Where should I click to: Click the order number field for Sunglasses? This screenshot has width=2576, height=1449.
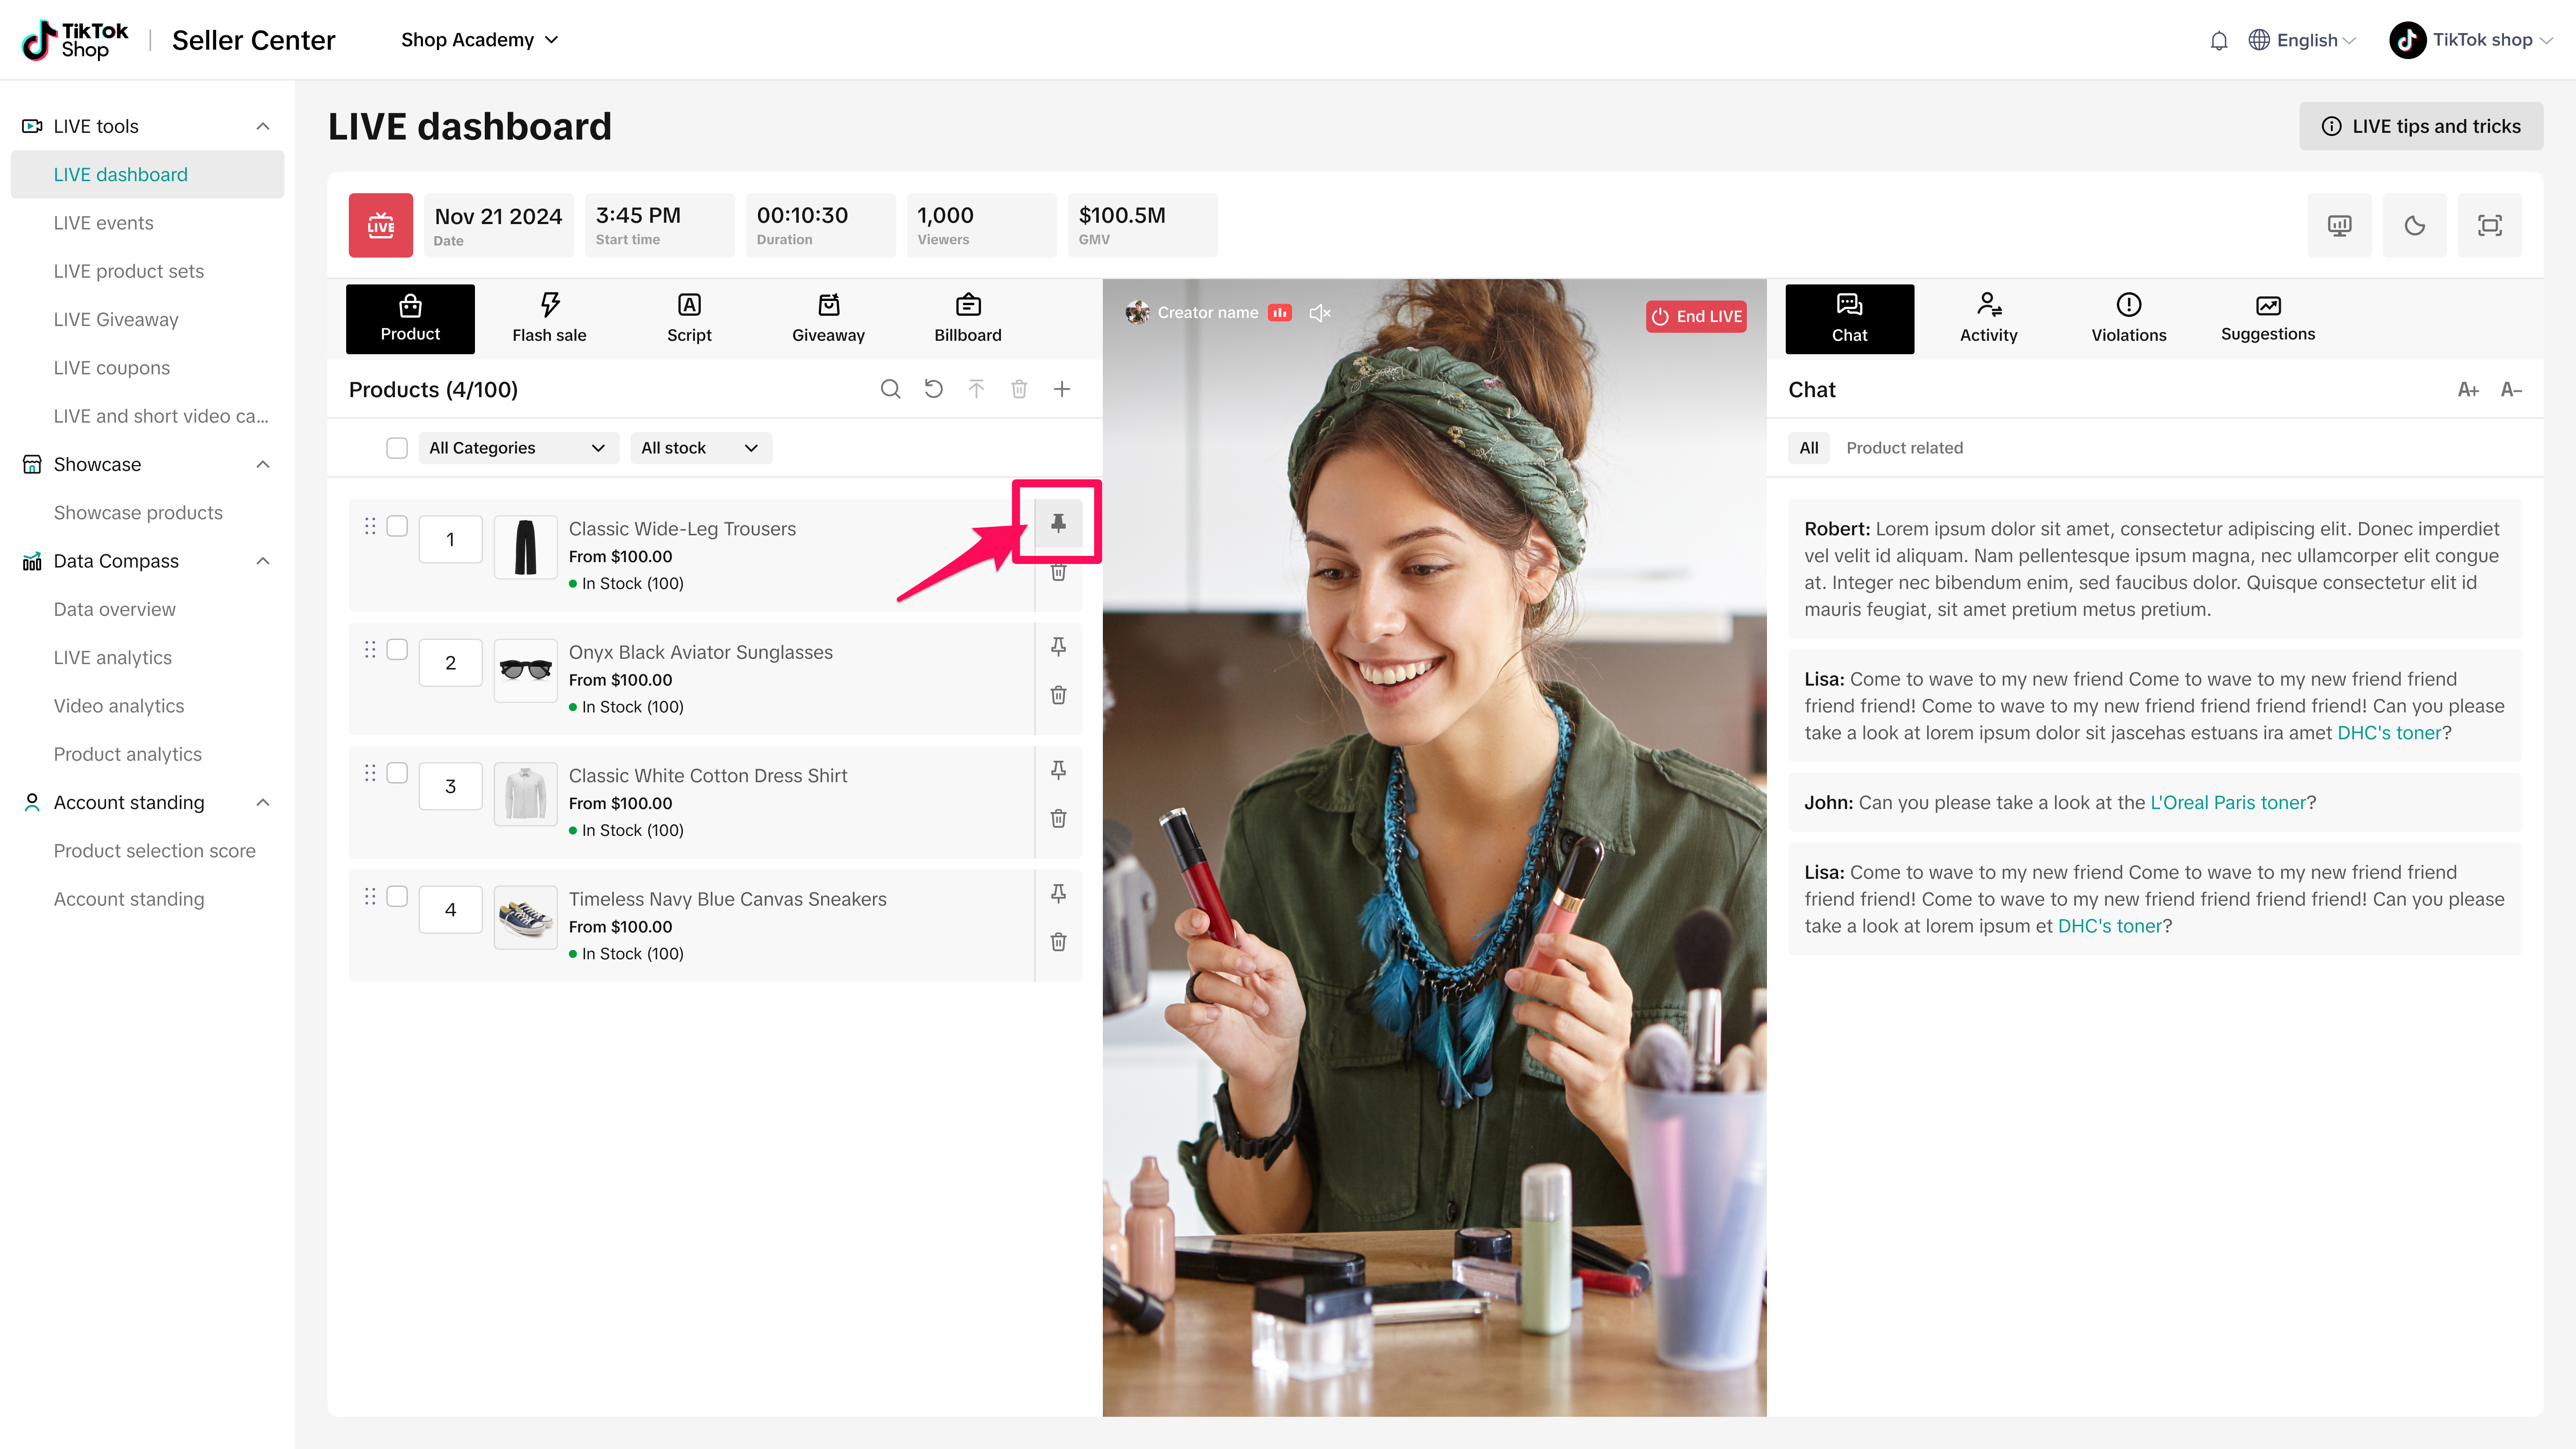(x=450, y=663)
